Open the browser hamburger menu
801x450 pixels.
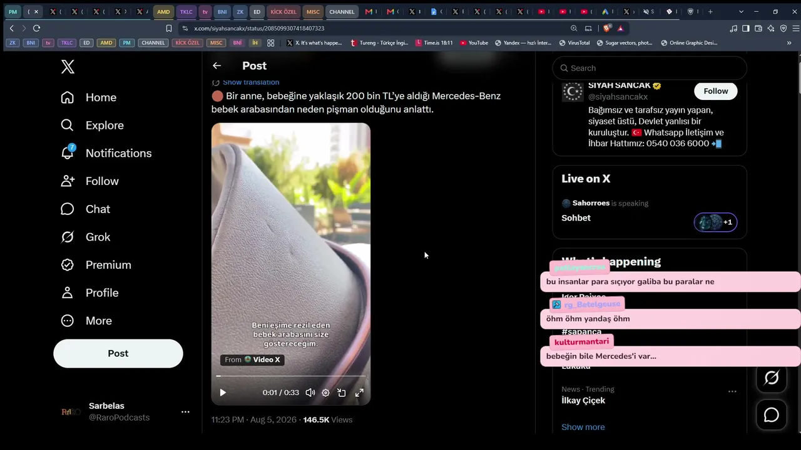[x=796, y=28]
